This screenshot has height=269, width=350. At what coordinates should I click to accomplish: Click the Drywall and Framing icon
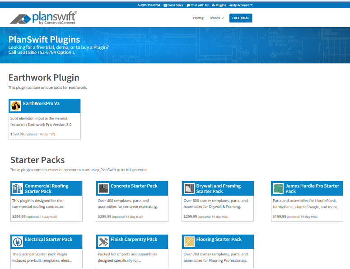pos(189,188)
